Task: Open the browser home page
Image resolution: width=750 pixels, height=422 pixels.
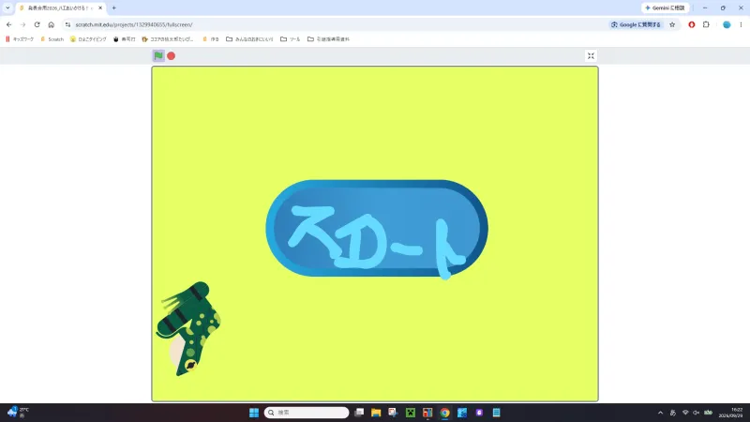Action: click(x=52, y=24)
